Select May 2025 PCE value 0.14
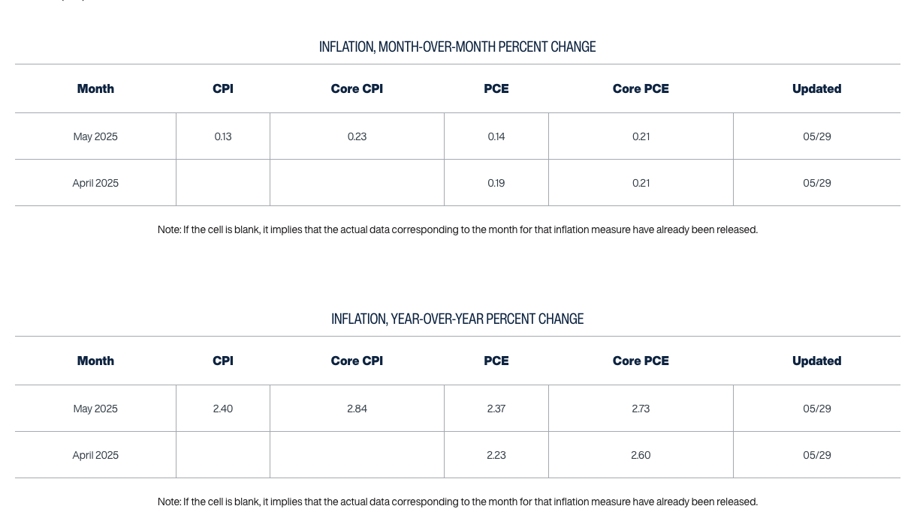This screenshot has height=527, width=914. [496, 136]
